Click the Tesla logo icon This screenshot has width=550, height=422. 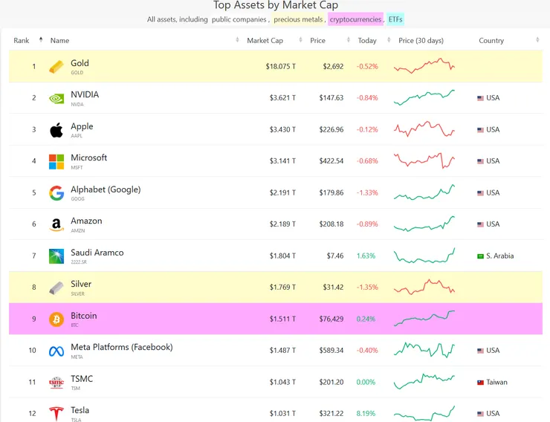(56, 414)
